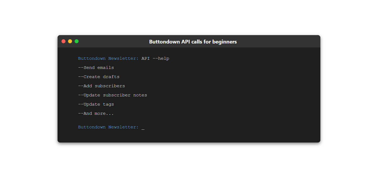
Task: Click 'Buttondown' in the first prompt line
Action: point(92,59)
